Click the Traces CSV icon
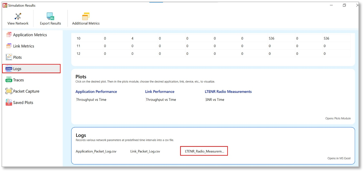The image size is (364, 172). point(9,80)
